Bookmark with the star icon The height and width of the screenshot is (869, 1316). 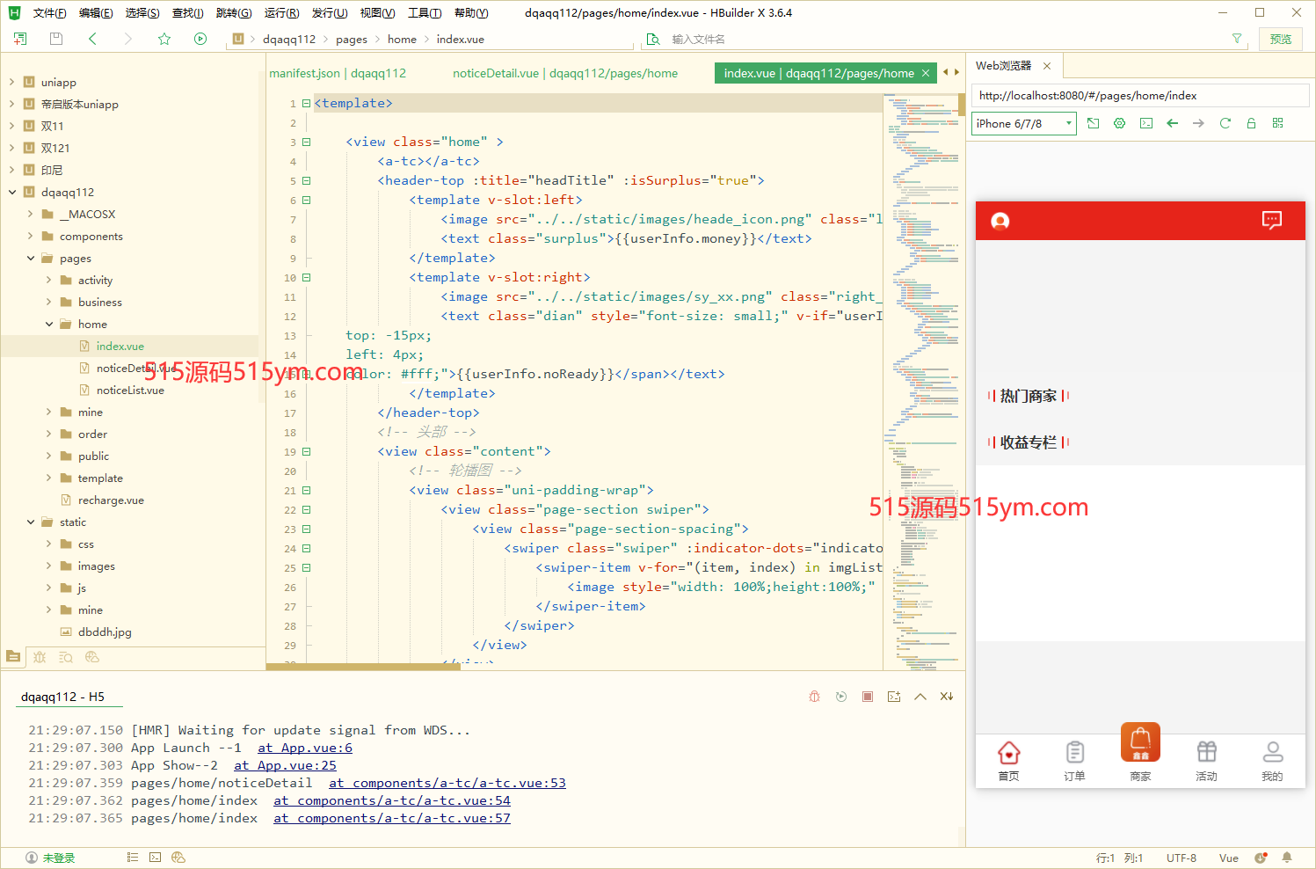164,39
